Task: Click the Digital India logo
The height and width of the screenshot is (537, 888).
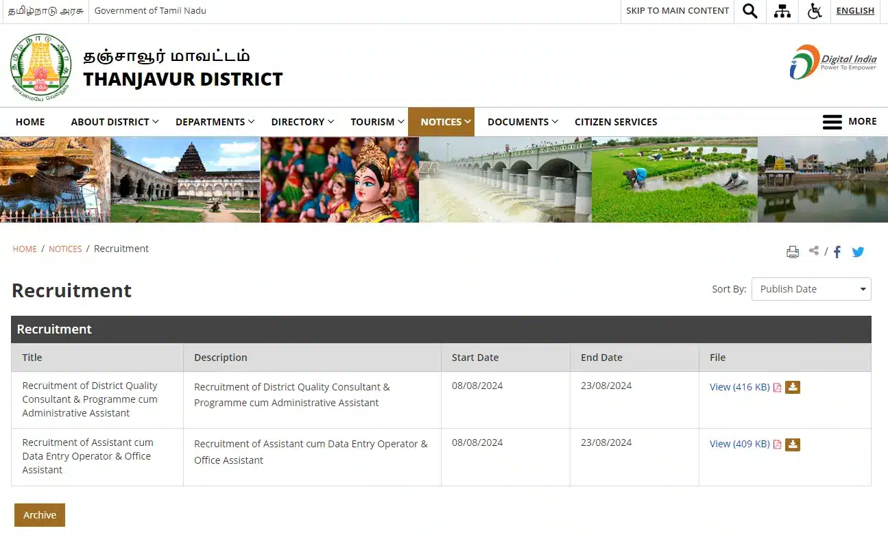Action: [x=833, y=62]
